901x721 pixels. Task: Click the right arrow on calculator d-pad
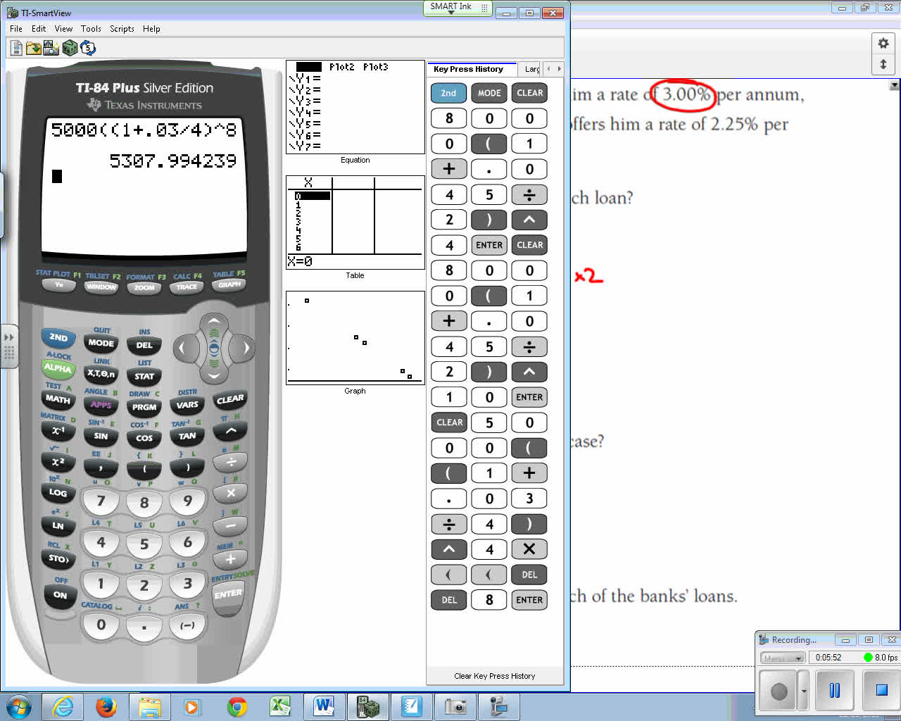(245, 348)
